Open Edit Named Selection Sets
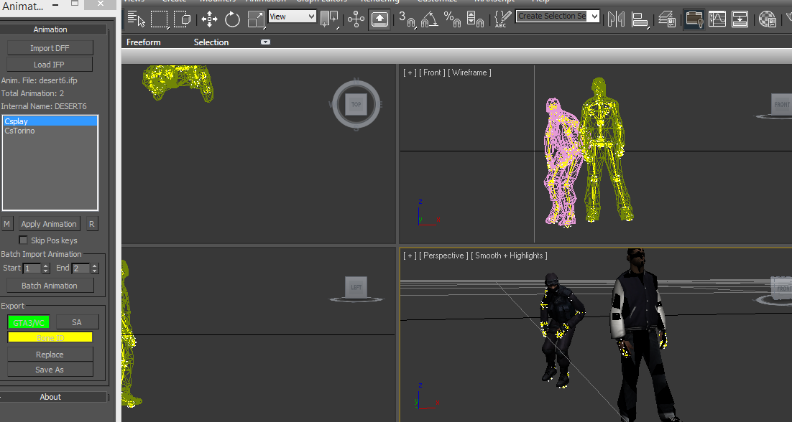The height and width of the screenshot is (422, 792). coord(502,19)
